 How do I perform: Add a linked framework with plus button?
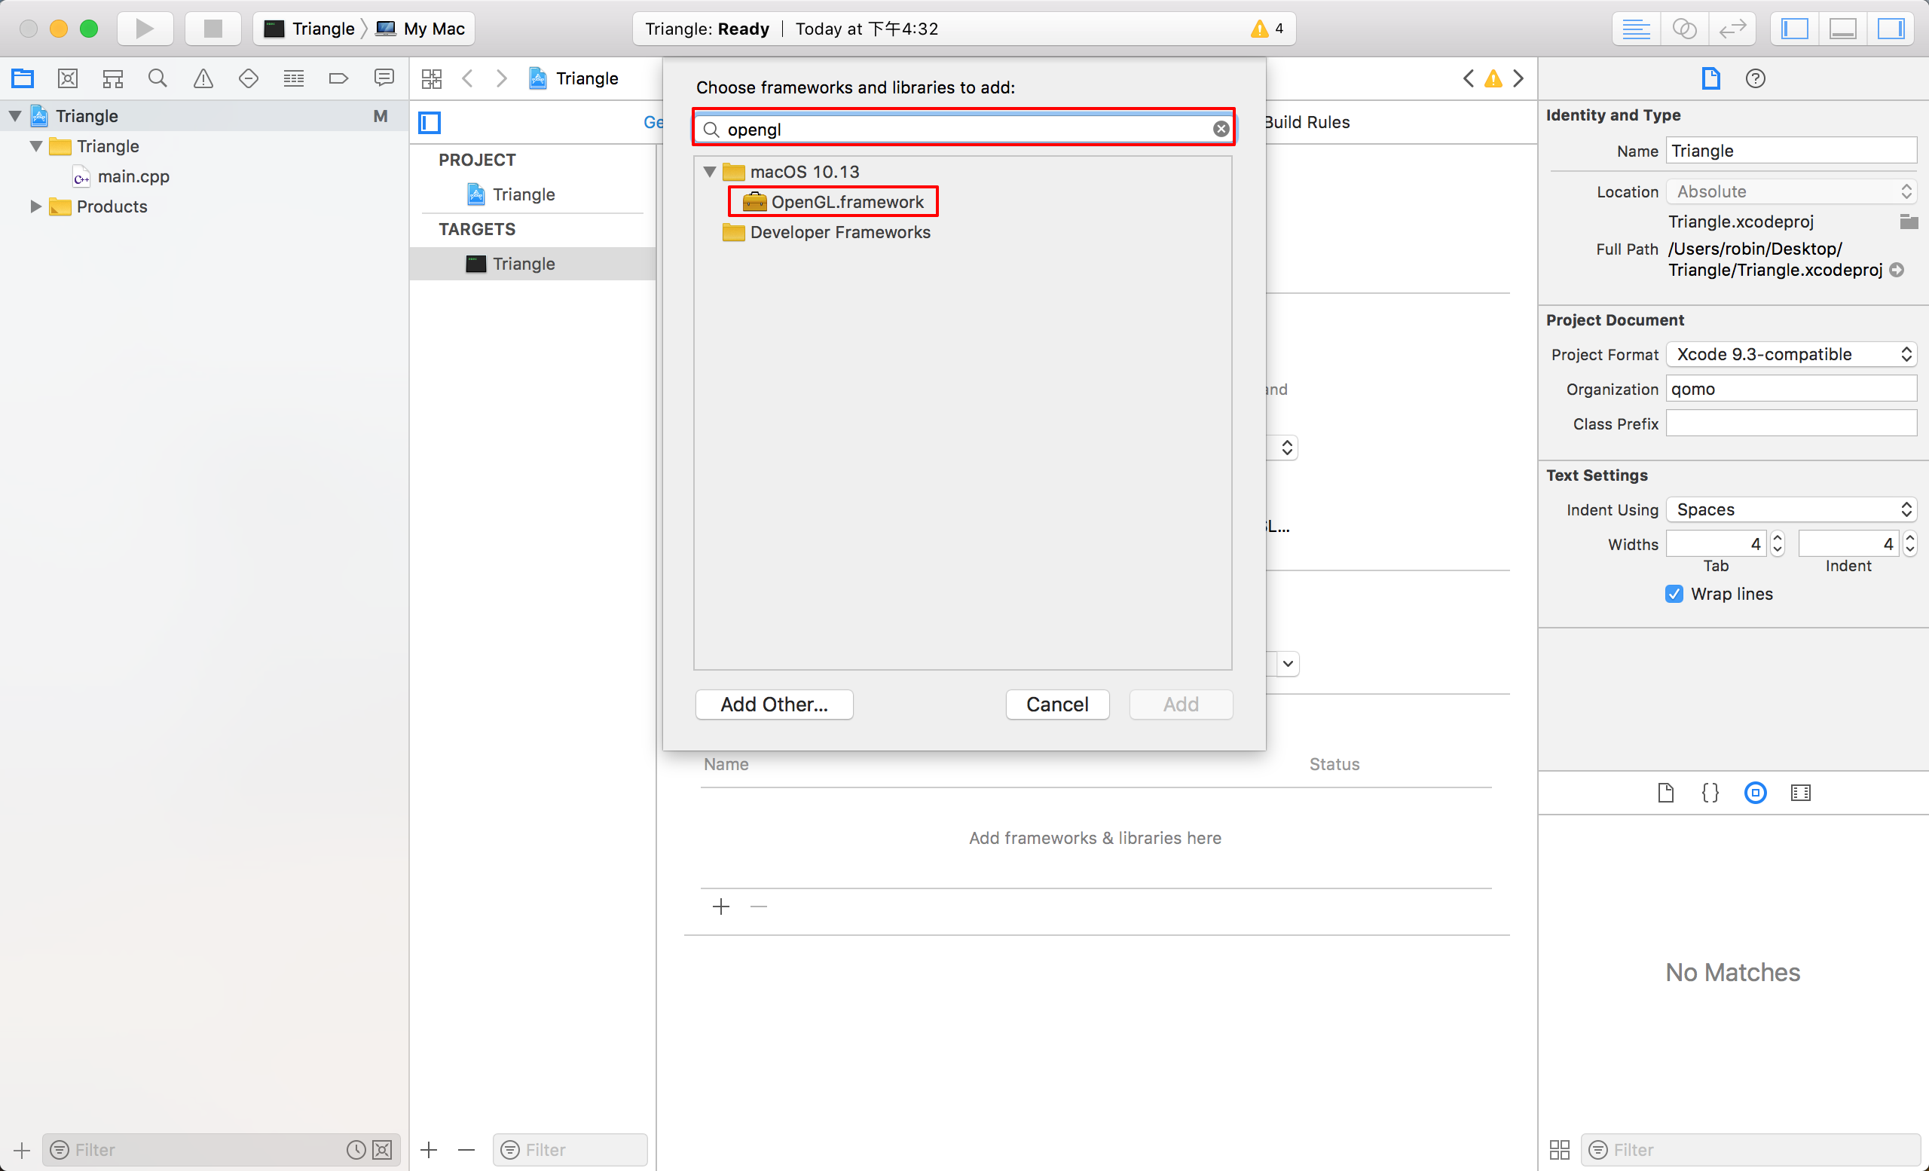[721, 907]
